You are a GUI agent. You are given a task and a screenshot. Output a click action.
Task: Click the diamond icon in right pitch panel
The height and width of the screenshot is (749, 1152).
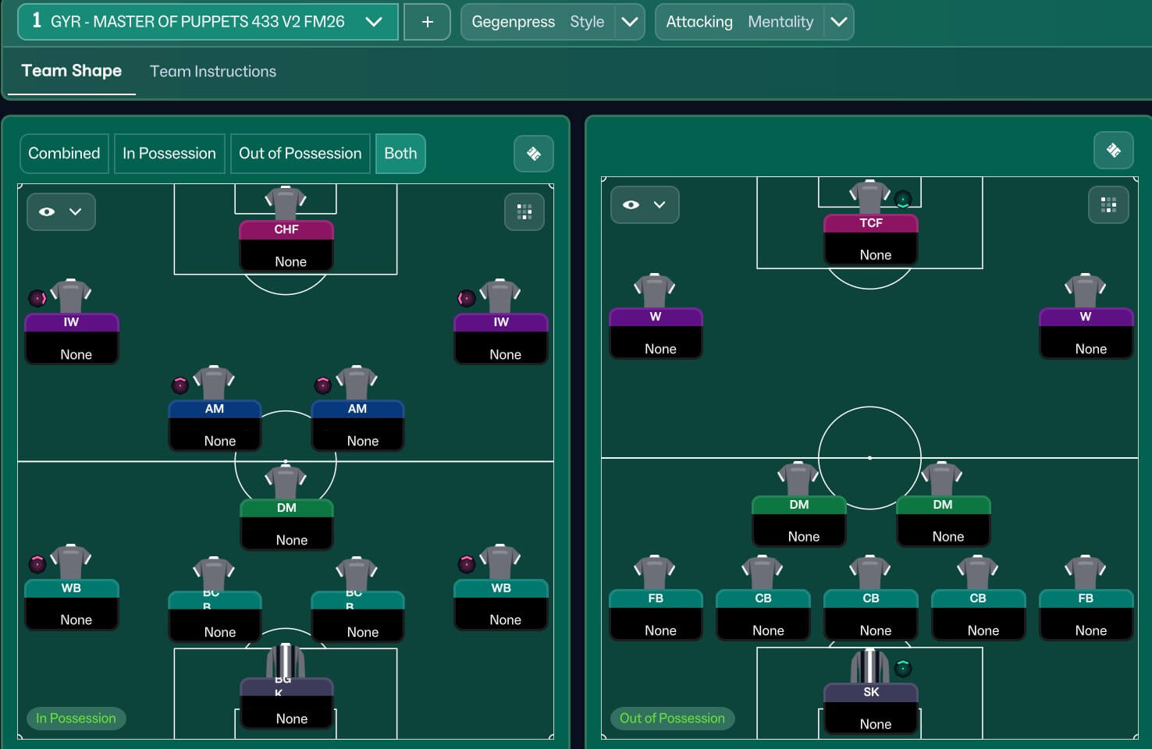[x=1113, y=150]
